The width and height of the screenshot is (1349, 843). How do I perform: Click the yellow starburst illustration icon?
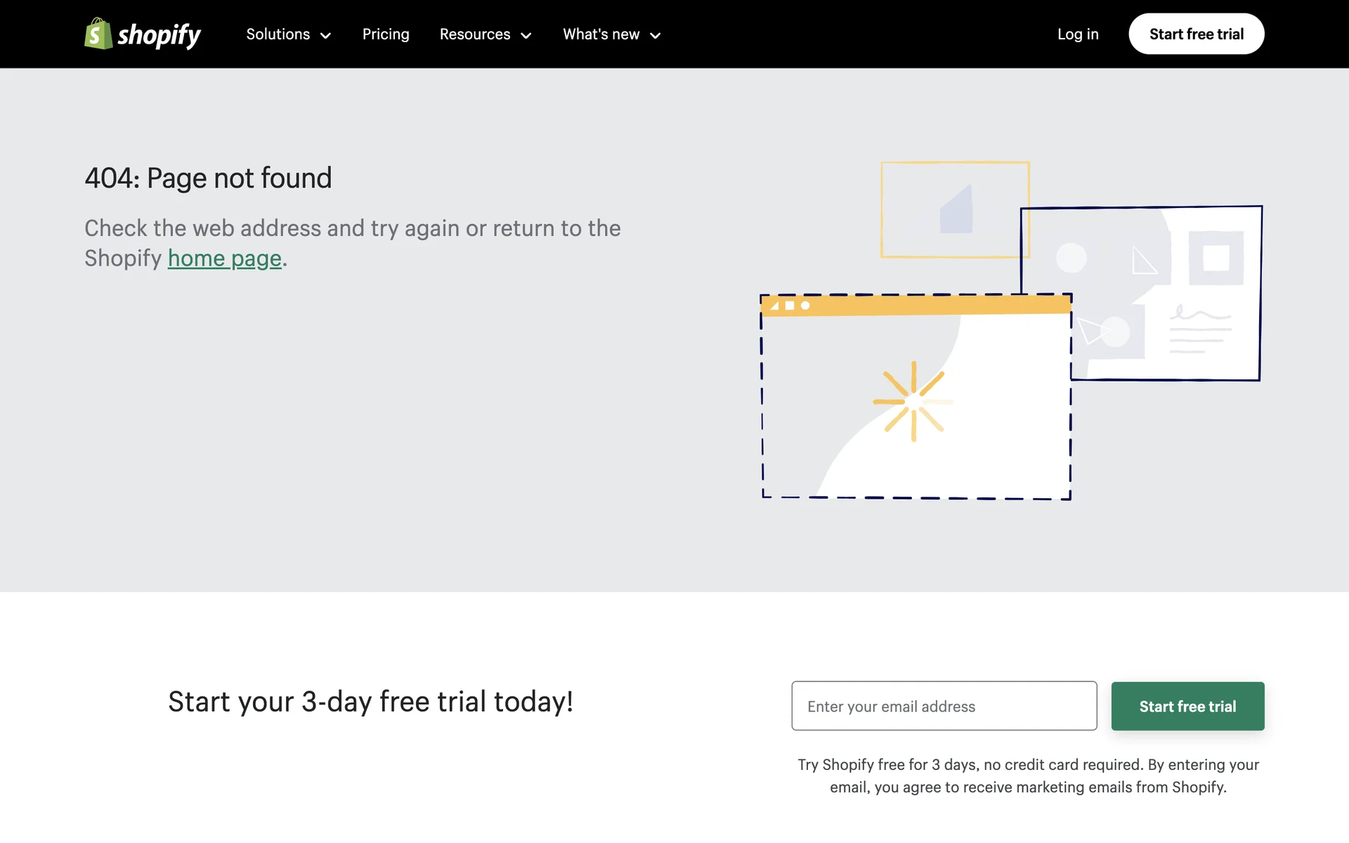click(913, 402)
